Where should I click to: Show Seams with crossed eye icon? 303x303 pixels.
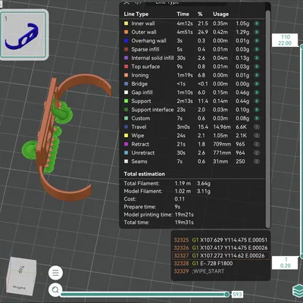click(x=257, y=161)
